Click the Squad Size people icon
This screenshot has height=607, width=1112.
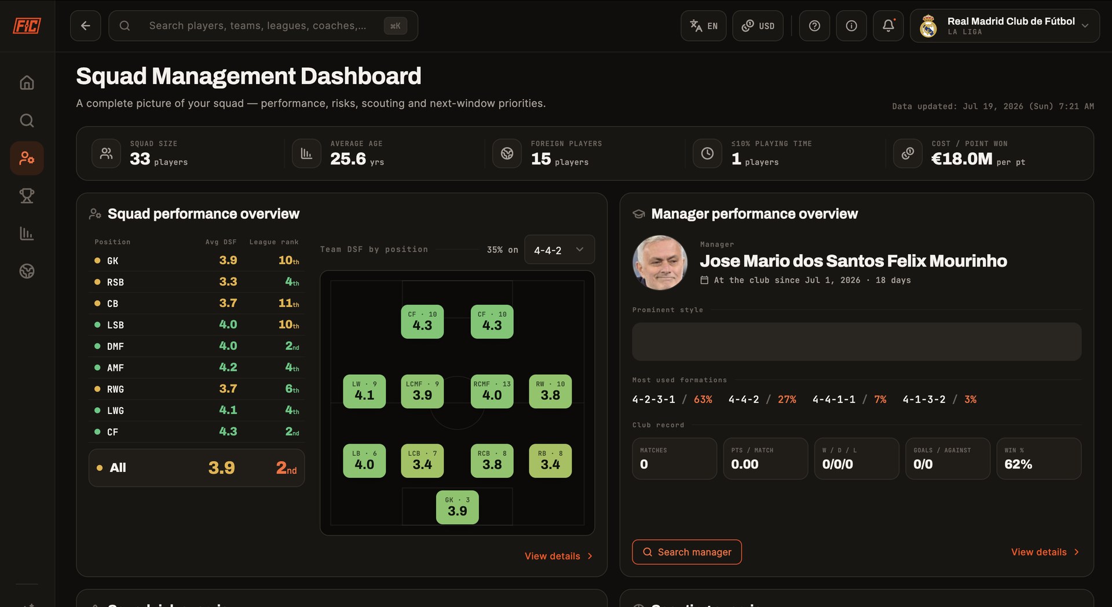click(106, 153)
